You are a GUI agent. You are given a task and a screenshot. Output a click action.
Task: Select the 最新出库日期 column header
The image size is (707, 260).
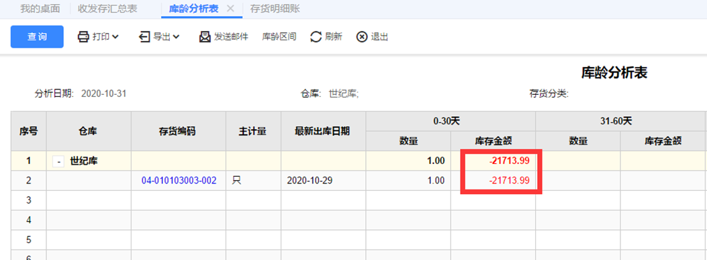[324, 132]
